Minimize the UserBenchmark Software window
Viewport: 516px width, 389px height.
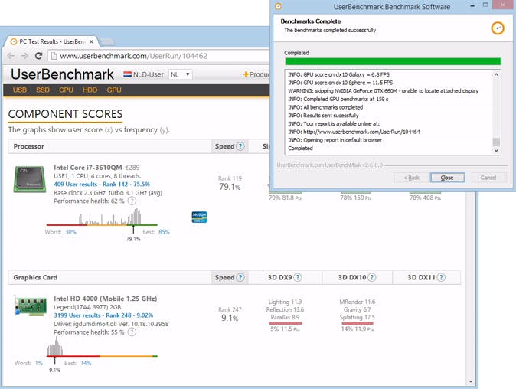[472, 6]
